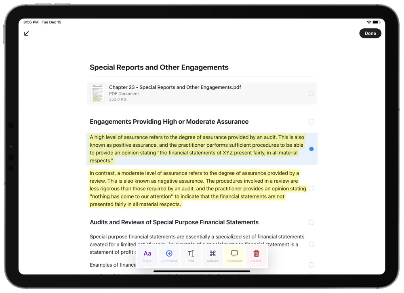Screen dimensions: 404x293
Task: Open the Chapter 23 PDF document thumbnail
Action: (97, 93)
